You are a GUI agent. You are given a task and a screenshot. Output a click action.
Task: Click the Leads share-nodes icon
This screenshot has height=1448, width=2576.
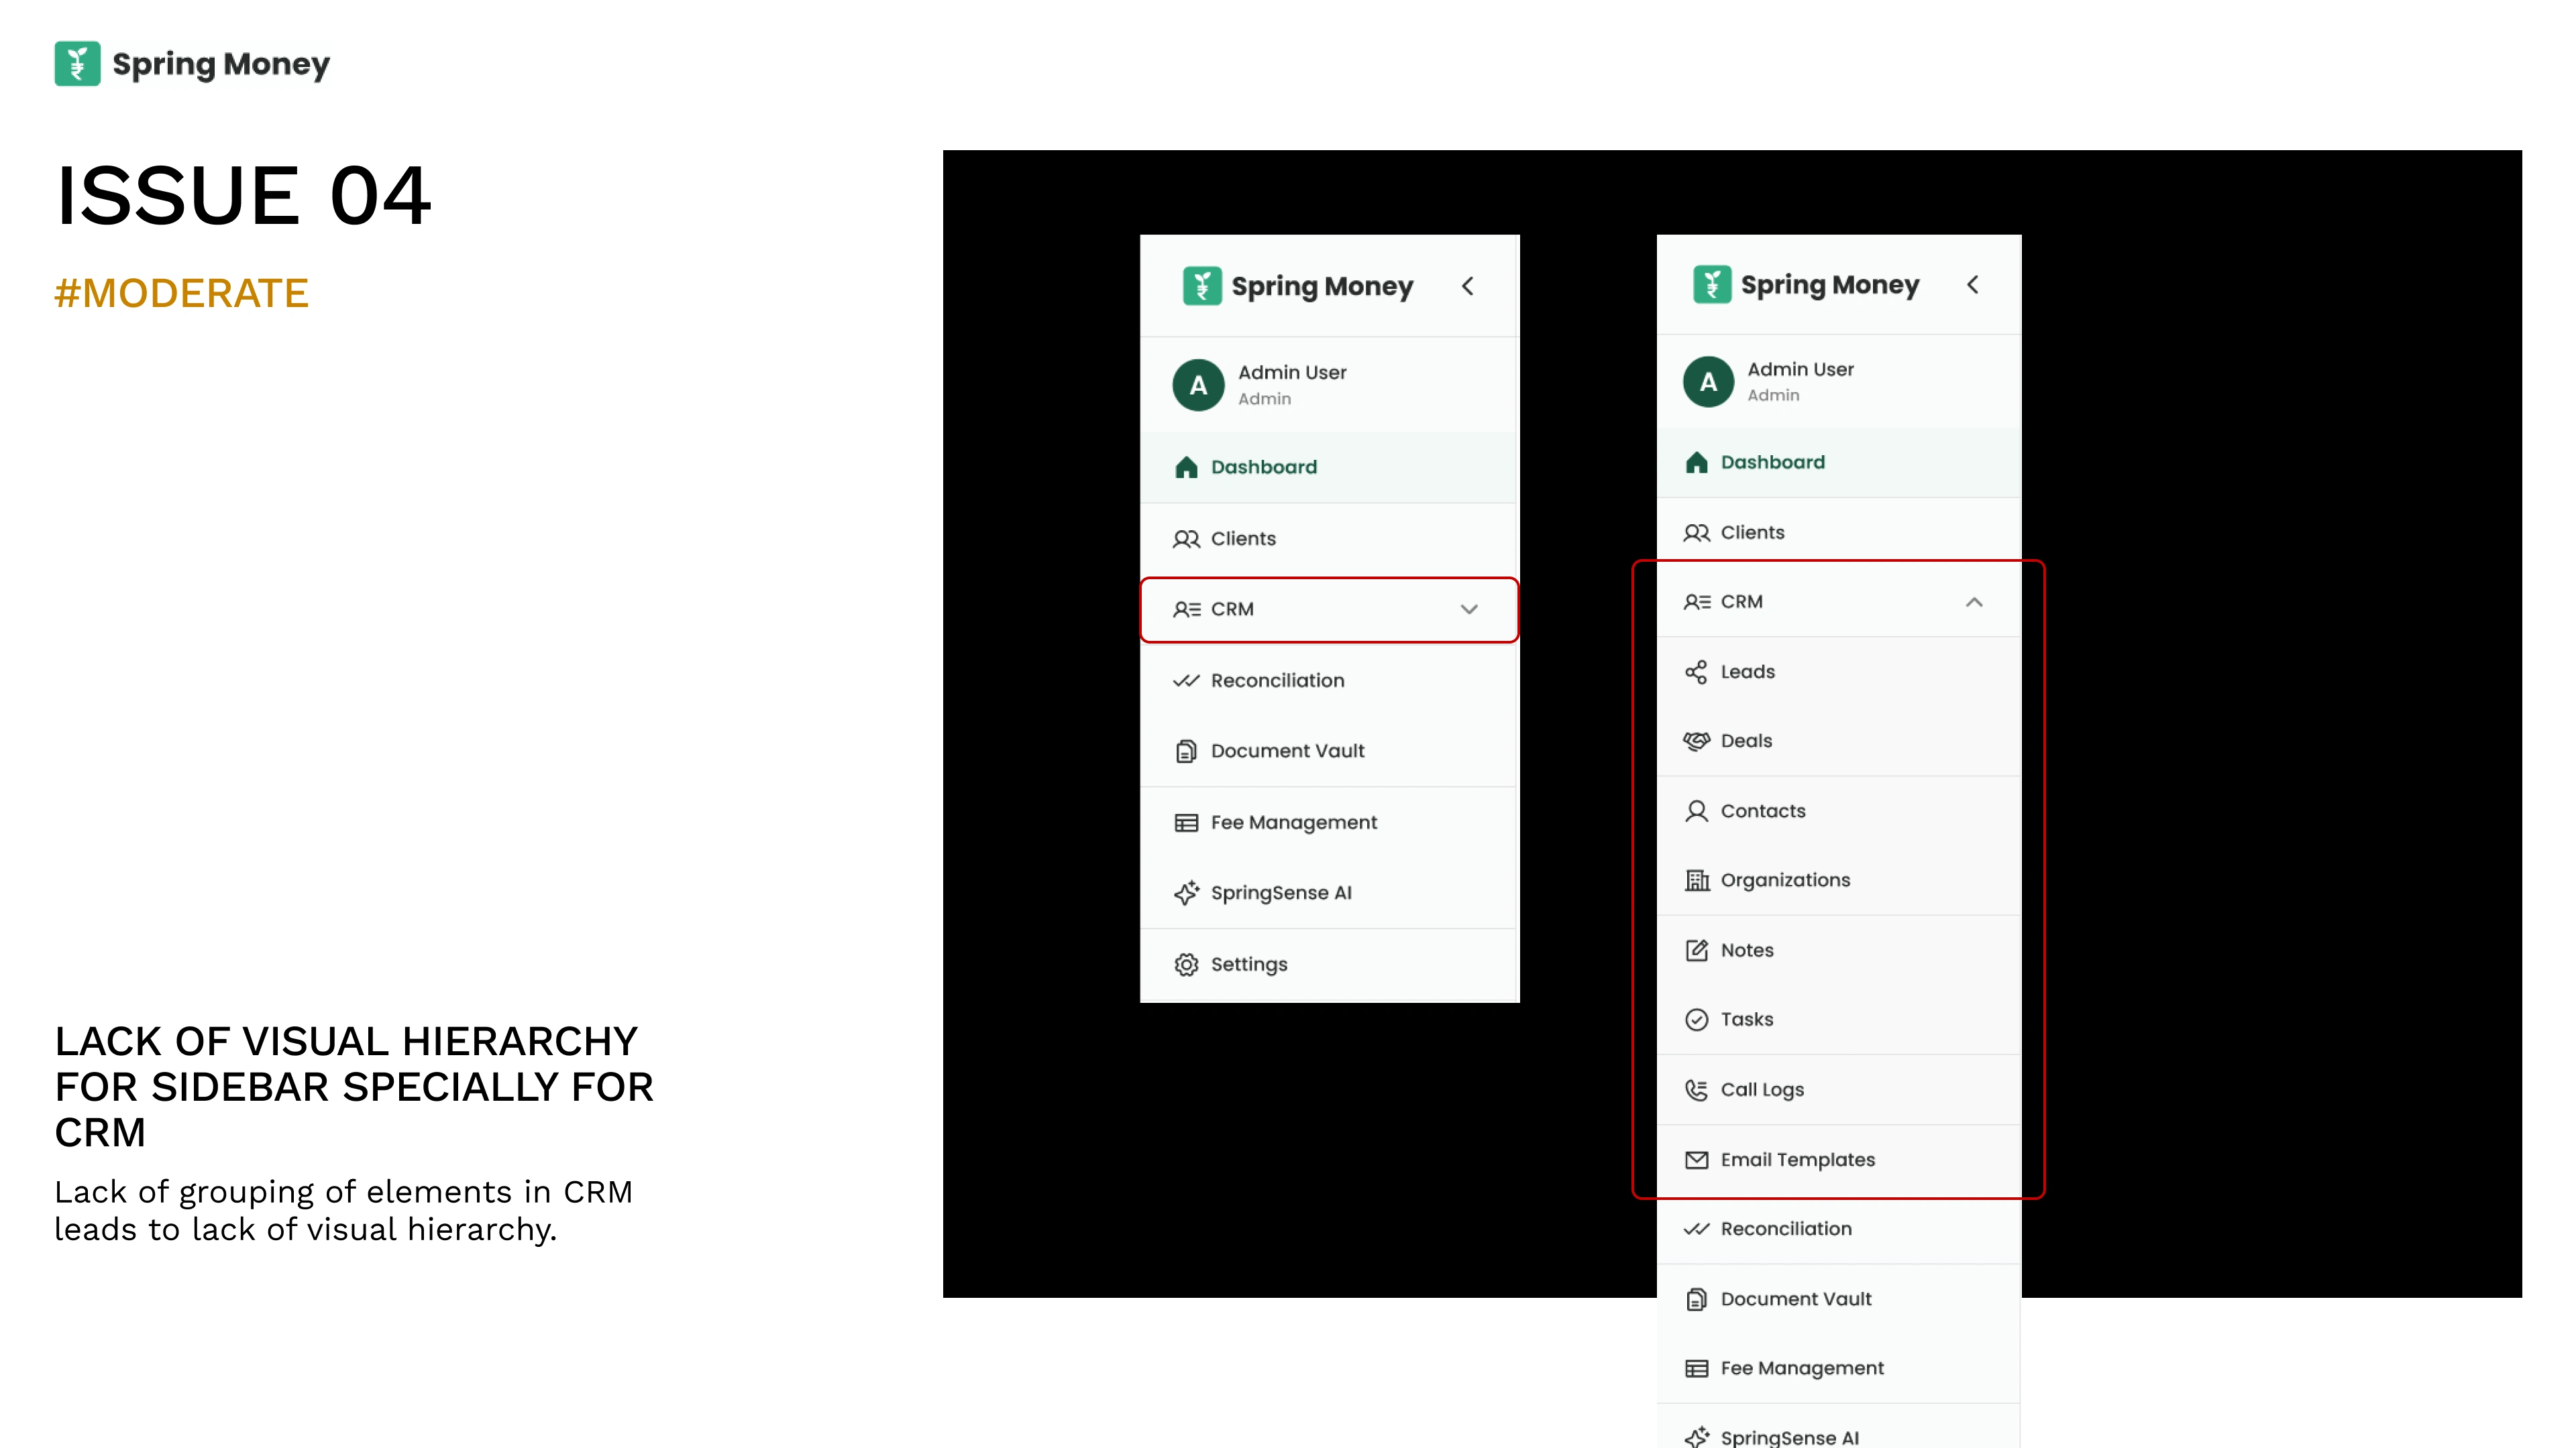pos(1696,672)
